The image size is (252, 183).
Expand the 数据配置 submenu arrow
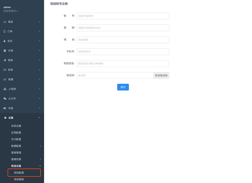tap(40, 146)
